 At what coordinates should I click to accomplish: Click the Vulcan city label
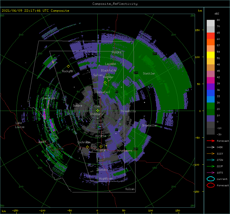click(130, 189)
